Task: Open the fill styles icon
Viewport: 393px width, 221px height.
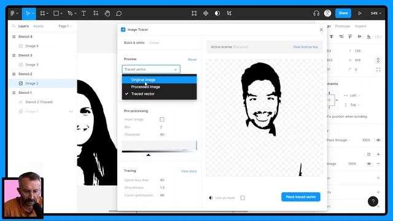Action: (368, 154)
